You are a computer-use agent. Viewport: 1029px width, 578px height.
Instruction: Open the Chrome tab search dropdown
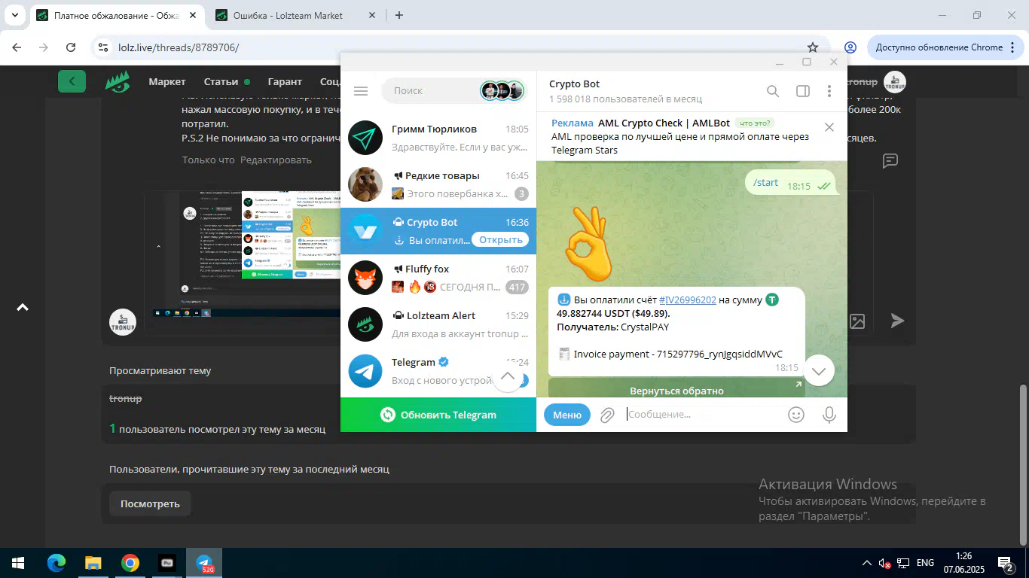tap(14, 15)
